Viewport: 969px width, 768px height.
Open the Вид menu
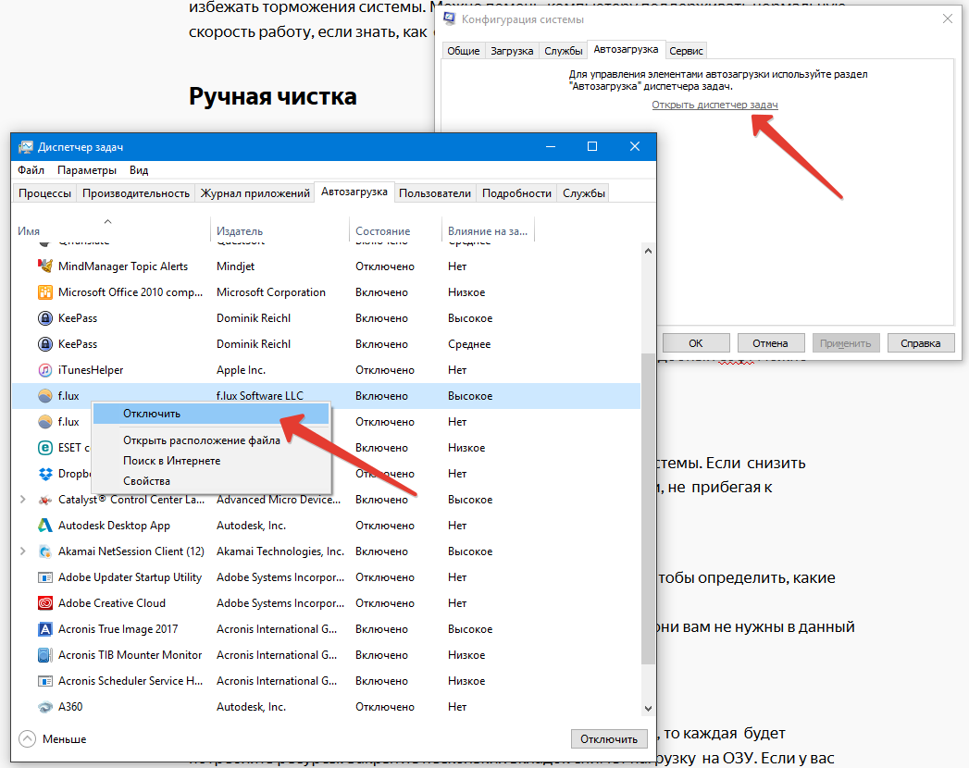[x=139, y=170]
